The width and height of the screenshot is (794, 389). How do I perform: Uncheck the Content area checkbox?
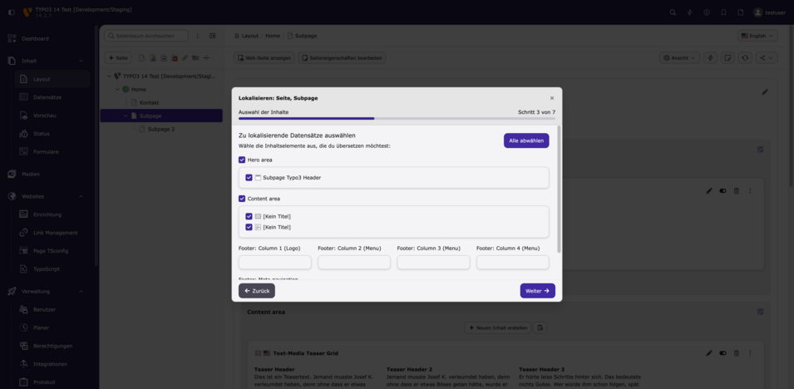pos(242,199)
